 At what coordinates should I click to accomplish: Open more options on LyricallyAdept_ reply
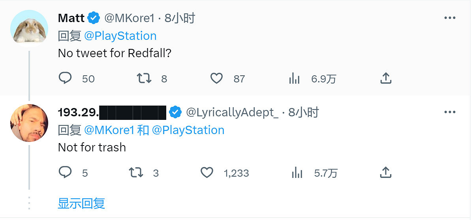click(450, 112)
